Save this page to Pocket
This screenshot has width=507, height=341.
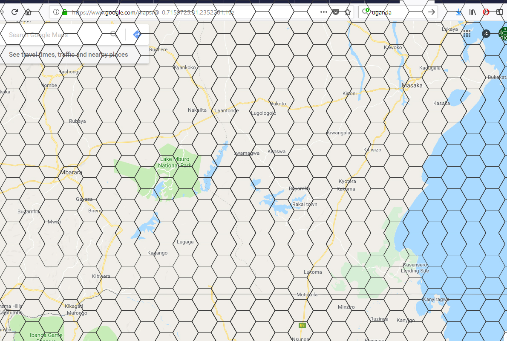tap(336, 12)
